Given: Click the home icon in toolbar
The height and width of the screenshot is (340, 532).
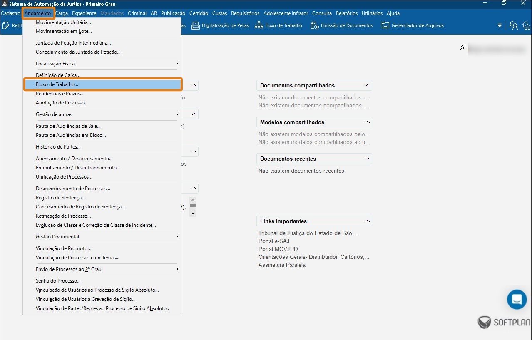Looking at the screenshot, I should pos(527,25).
